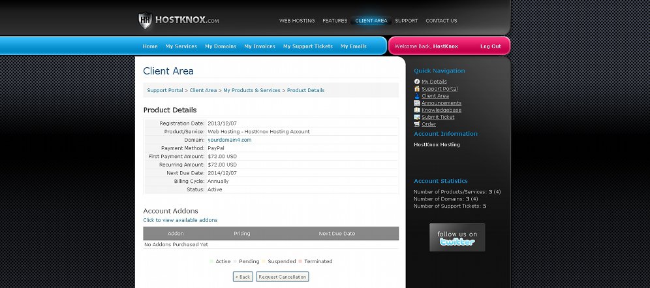Open Order link in Quick Navigation
The height and width of the screenshot is (288, 650).
[429, 124]
